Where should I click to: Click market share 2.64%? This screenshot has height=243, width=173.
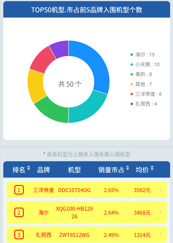coord(111,213)
